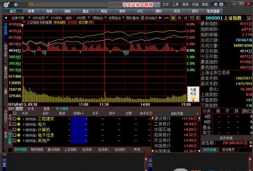Tick the checkbox for 房地产 row
Screen dimensions: 253x171
point(14,141)
